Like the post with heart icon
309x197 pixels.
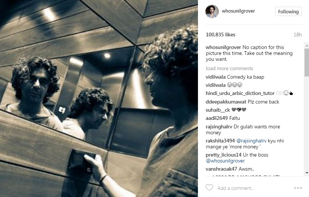pos(209,188)
